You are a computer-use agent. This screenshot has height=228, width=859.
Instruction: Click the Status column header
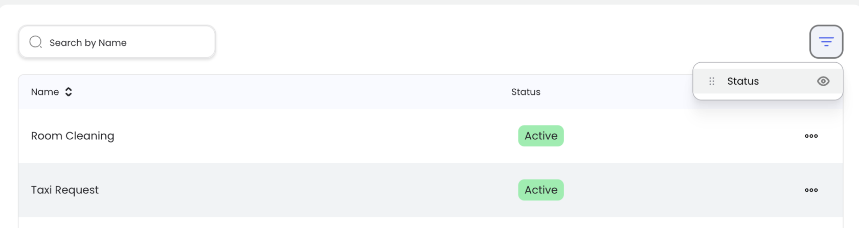[526, 92]
